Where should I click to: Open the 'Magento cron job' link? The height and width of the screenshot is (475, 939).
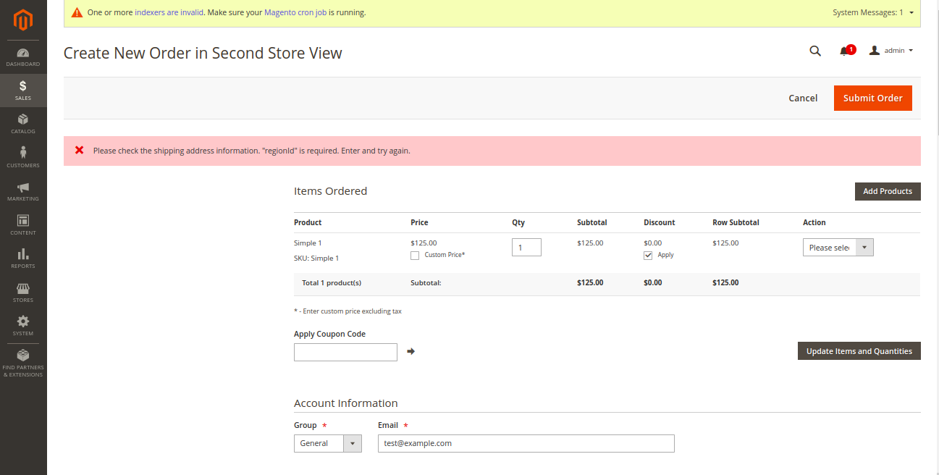(295, 12)
